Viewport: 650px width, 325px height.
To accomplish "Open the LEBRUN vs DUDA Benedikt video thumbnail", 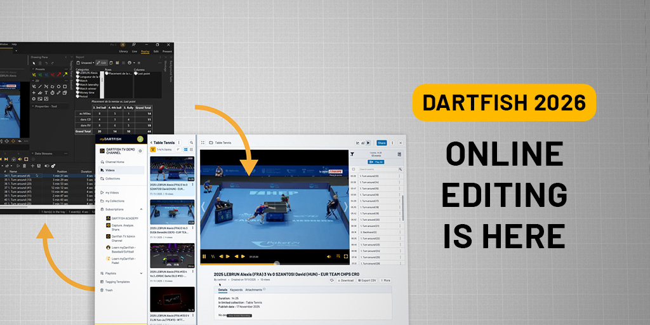I will 172,212.
